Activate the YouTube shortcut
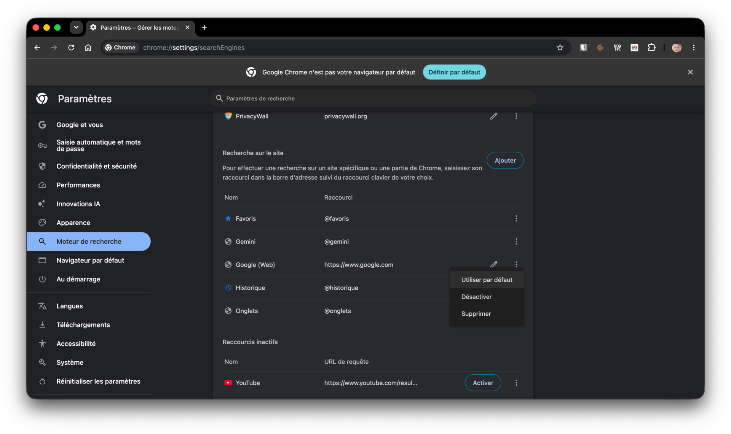Viewport: 731px width, 434px height. [x=483, y=383]
